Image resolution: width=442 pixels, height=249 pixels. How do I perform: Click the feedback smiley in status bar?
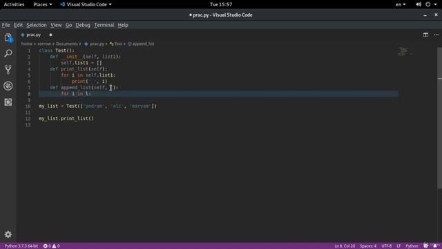(425, 246)
